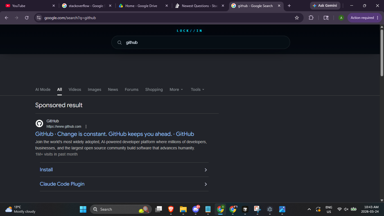Open the Extensions puzzle icon
This screenshot has width=384, height=216.
pyautogui.click(x=311, y=18)
